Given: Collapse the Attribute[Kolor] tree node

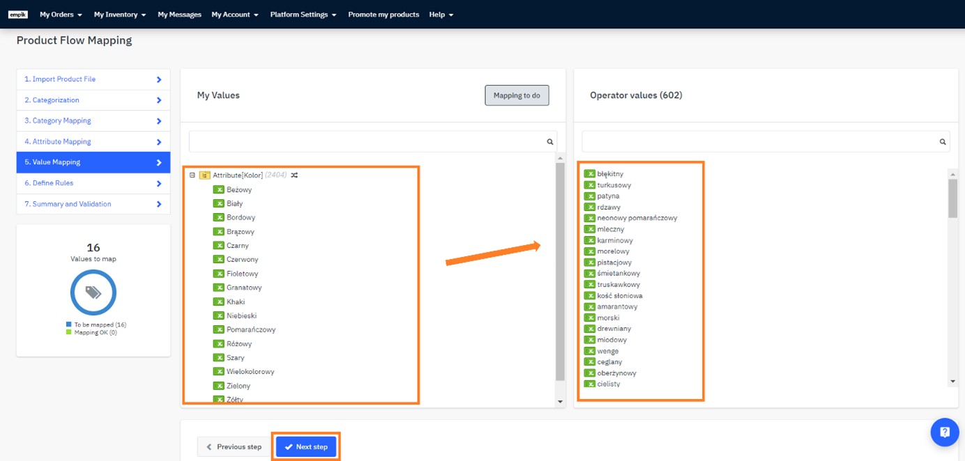Looking at the screenshot, I should pos(192,175).
